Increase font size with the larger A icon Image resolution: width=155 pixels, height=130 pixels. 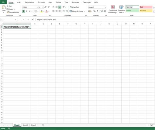click(x=45, y=7)
